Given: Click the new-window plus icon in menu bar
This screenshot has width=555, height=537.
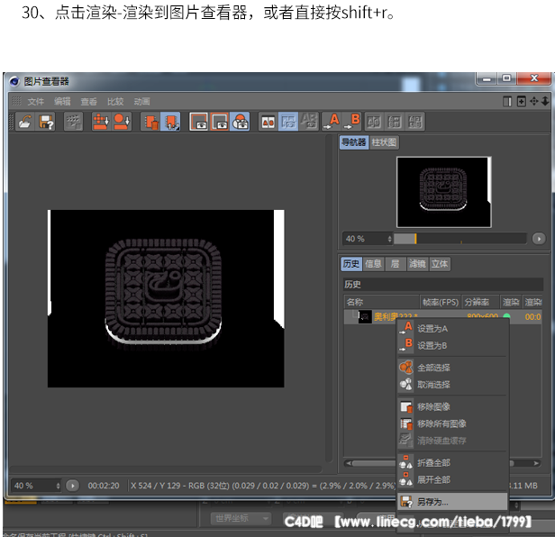Looking at the screenshot, I should pos(521,102).
